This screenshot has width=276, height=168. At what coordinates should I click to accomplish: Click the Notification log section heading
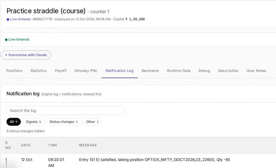pos(23,94)
